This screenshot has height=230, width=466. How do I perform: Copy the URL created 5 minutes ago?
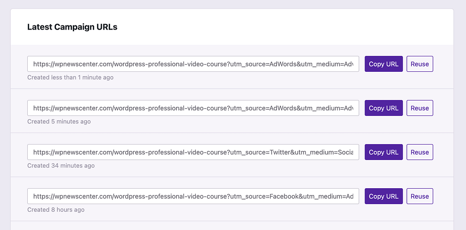pyautogui.click(x=383, y=108)
